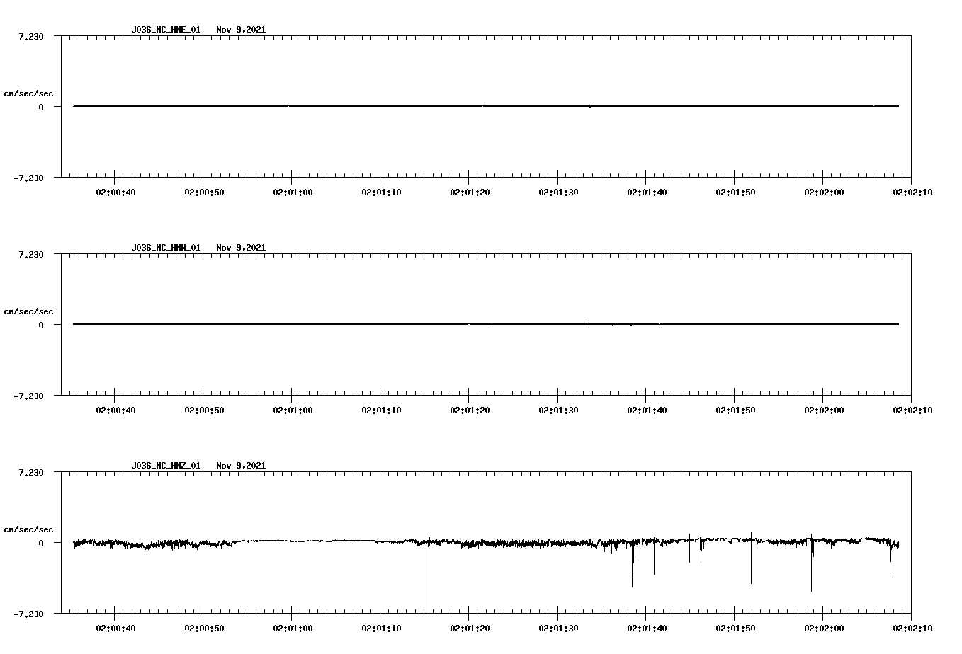Click the -7.230 label on HNZ plot
962x654 pixels.
click(x=29, y=614)
